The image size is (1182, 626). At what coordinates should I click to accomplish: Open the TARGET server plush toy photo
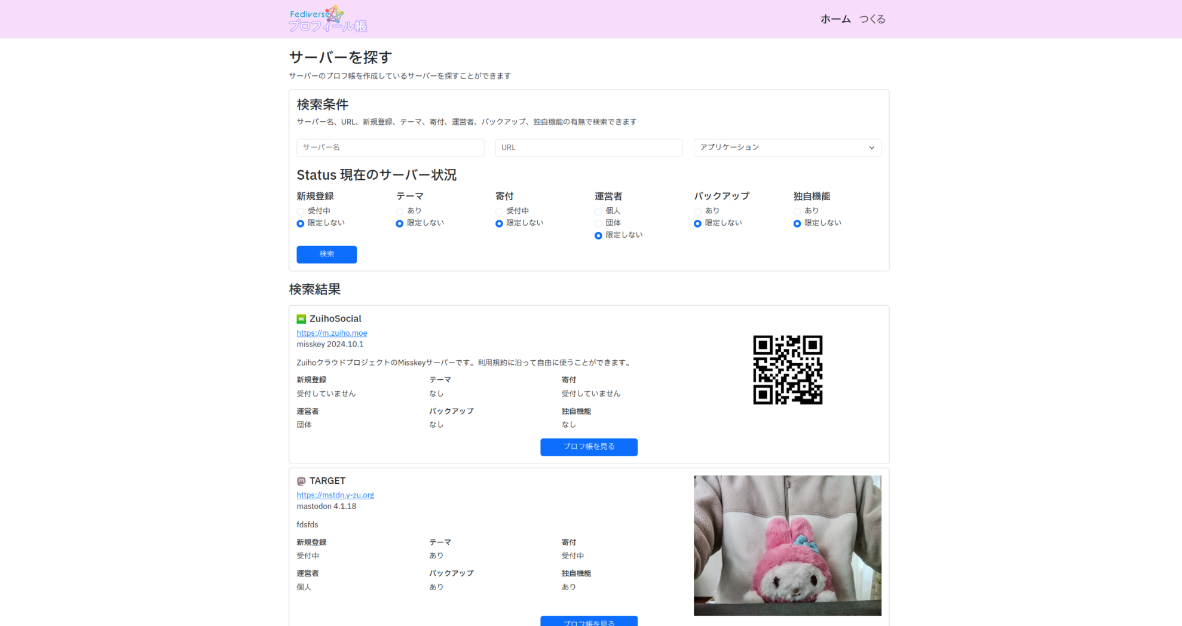coord(787,545)
